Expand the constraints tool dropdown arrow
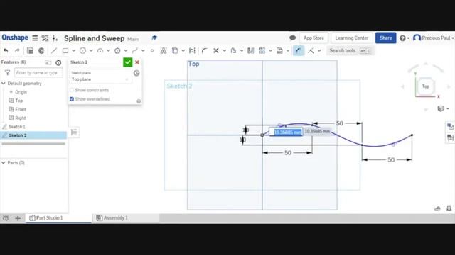This screenshot has height=255, width=455. tap(319, 50)
